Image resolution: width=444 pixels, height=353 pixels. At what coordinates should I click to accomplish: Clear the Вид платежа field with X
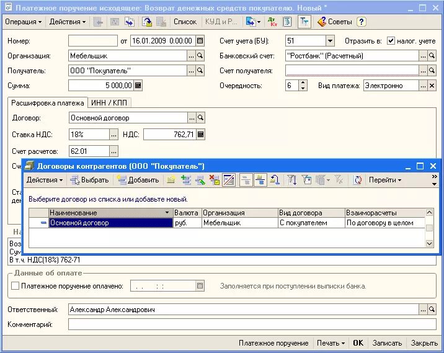coord(432,86)
